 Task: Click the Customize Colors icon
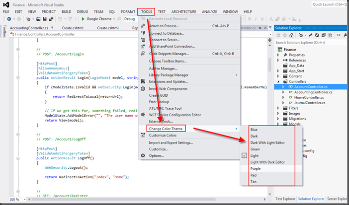[x=143, y=135]
